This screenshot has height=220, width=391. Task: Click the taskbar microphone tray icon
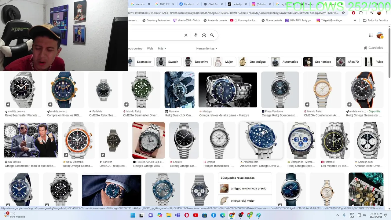(344, 215)
